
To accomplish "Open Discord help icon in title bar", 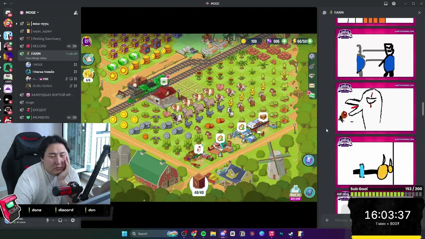I will click(394, 4).
